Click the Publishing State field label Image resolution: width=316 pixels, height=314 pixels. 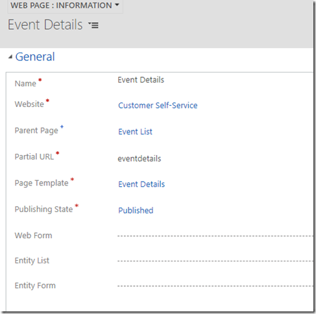[43, 210]
